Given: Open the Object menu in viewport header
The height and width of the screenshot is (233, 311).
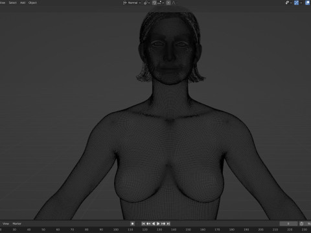Looking at the screenshot, I should [32, 3].
